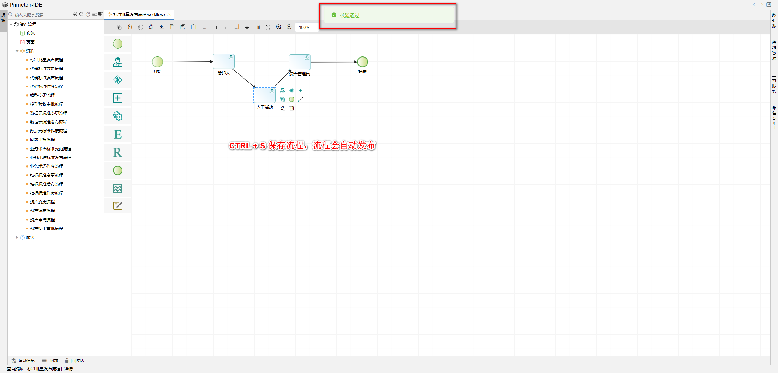Click the edit pencil icon beside 人工活动 node
The width and height of the screenshot is (778, 373).
283,108
